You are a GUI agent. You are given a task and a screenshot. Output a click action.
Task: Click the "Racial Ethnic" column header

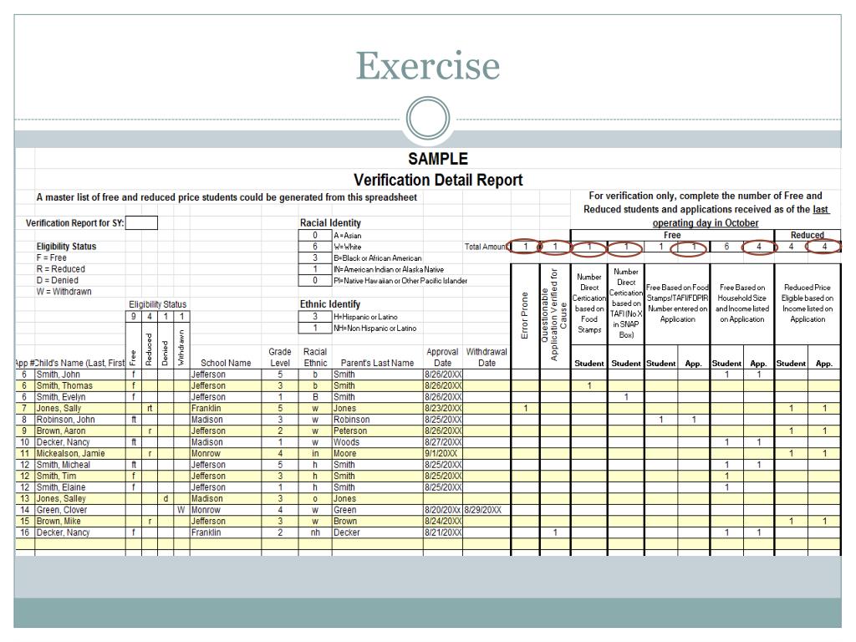(x=315, y=358)
